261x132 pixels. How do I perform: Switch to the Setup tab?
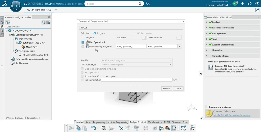(88, 122)
